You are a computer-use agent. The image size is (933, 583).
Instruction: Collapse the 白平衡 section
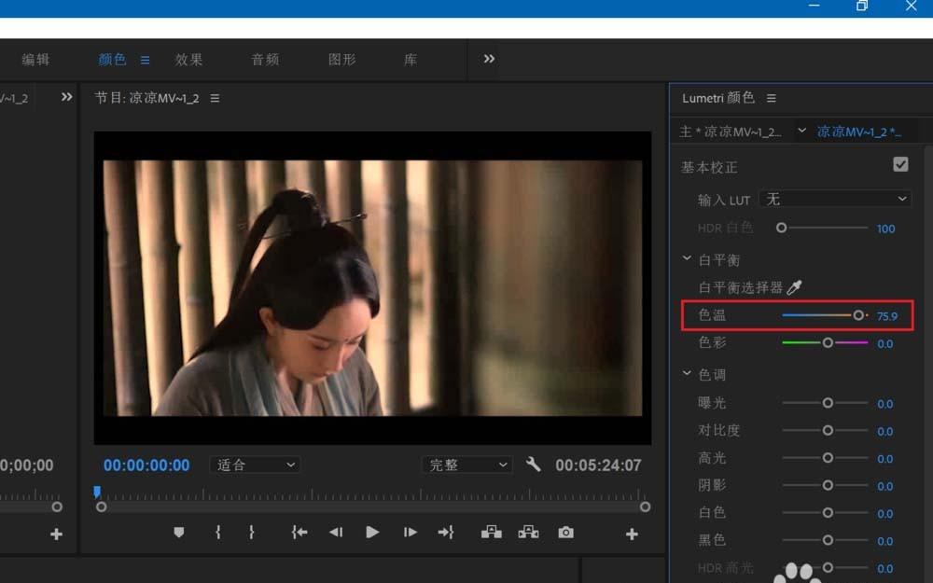tap(687, 258)
